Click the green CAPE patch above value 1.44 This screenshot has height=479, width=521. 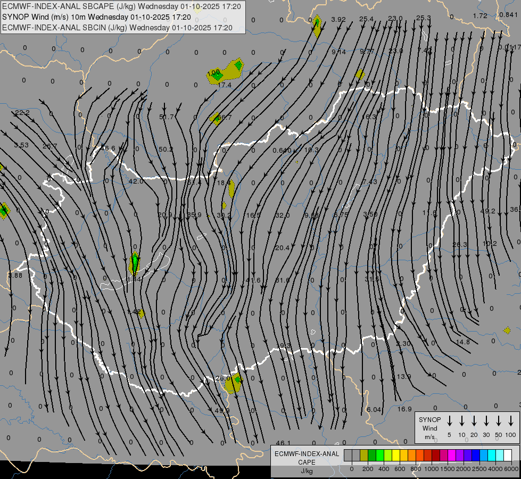tap(135, 262)
